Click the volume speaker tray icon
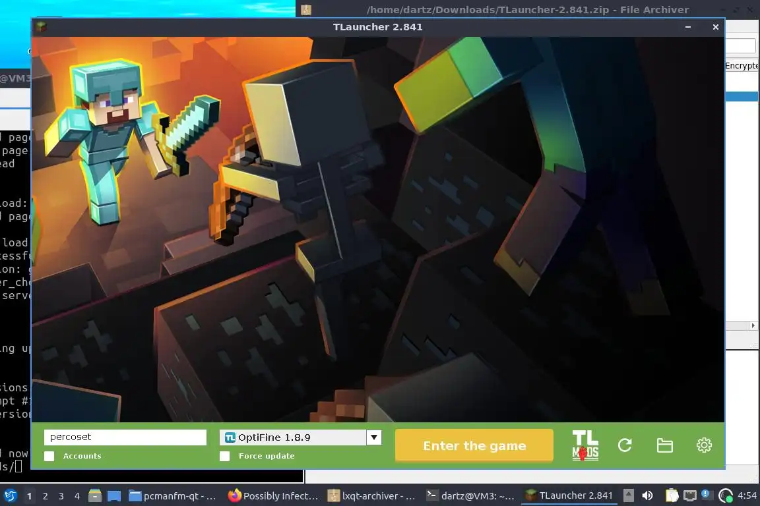760x506 pixels. pos(648,496)
